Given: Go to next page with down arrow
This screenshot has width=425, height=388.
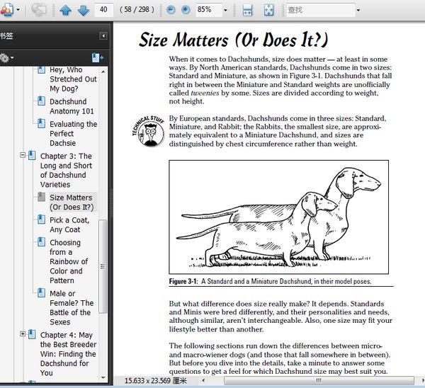Looking at the screenshot, I should [x=83, y=10].
